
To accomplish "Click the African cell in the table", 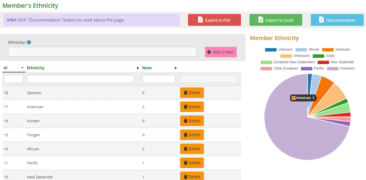I will coord(33,149).
